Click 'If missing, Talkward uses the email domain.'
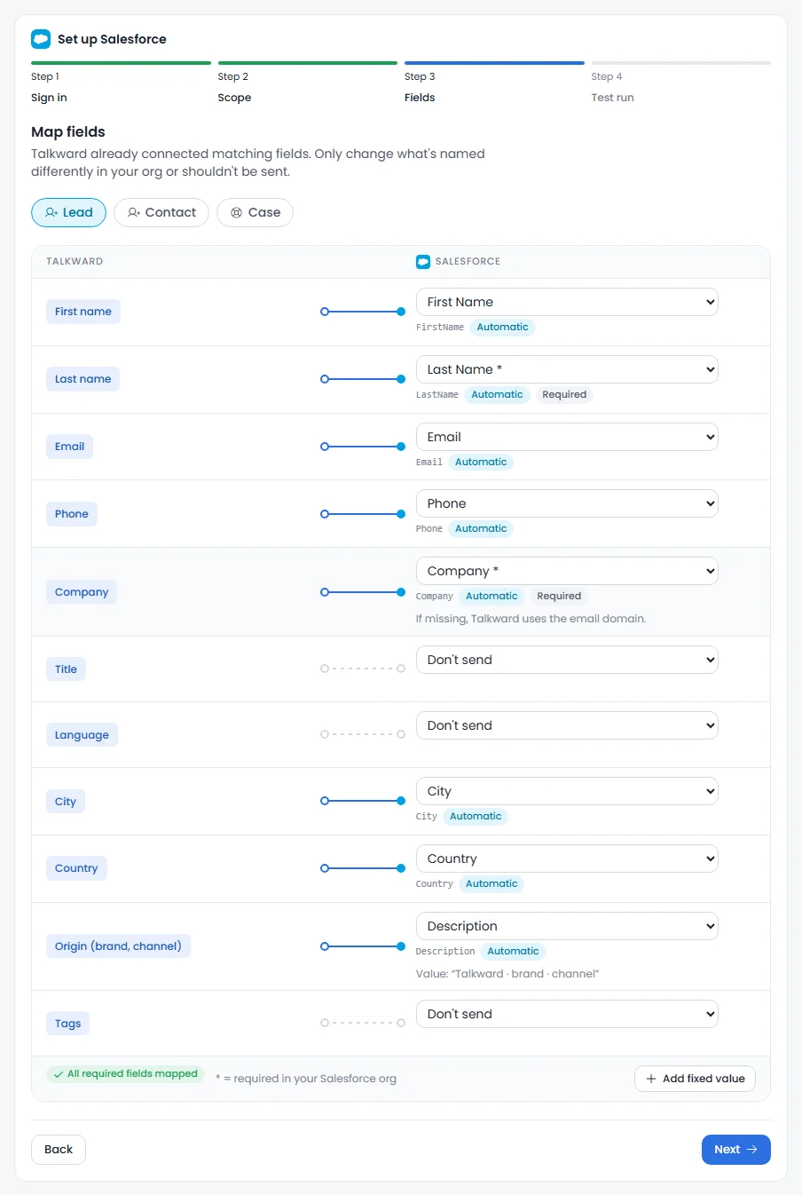The height and width of the screenshot is (1195, 802). (x=531, y=619)
